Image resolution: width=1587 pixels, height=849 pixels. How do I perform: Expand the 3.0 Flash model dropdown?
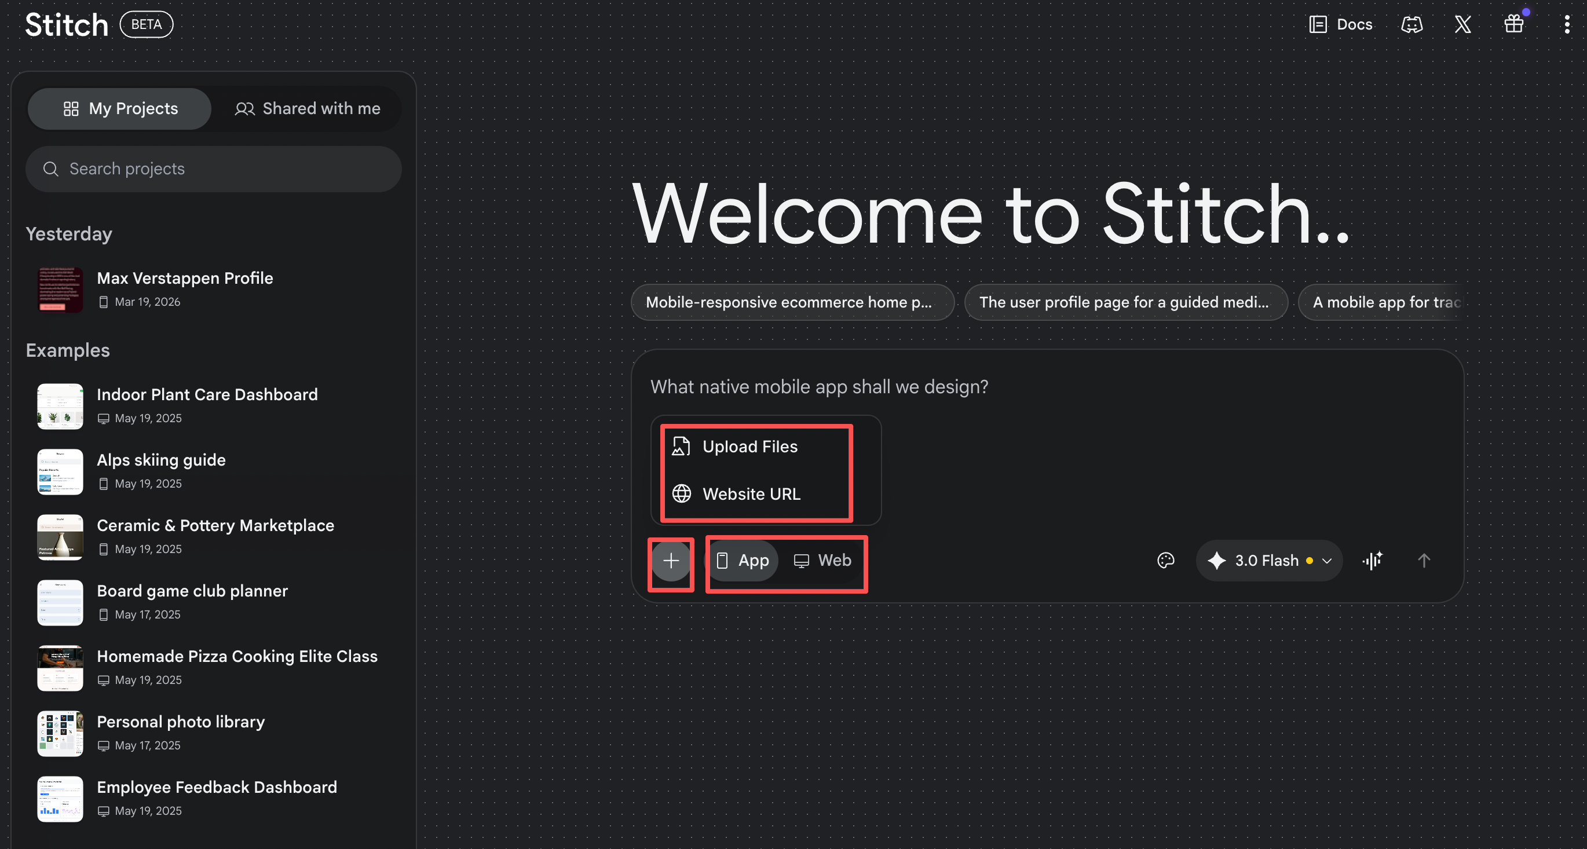click(1269, 561)
